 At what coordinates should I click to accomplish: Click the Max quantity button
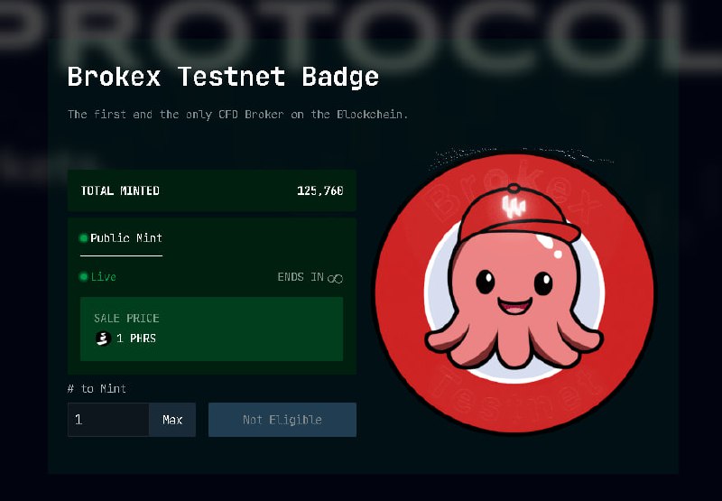point(172,420)
